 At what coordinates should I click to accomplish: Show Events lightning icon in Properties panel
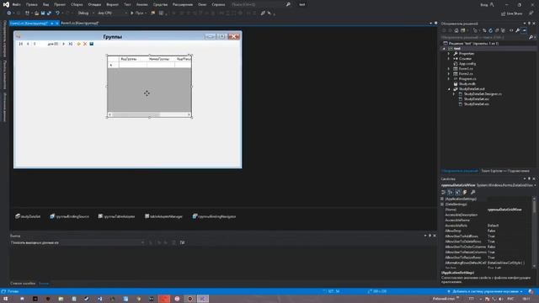465,193
